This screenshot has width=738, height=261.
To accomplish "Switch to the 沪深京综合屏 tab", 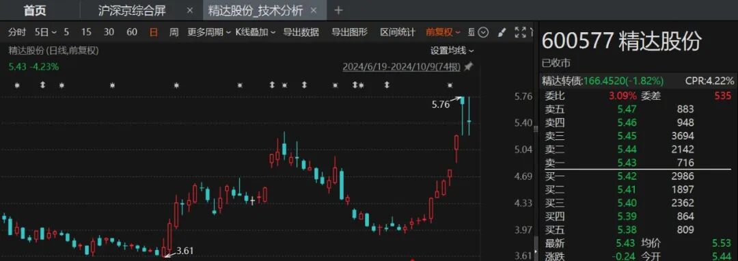I will point(132,10).
